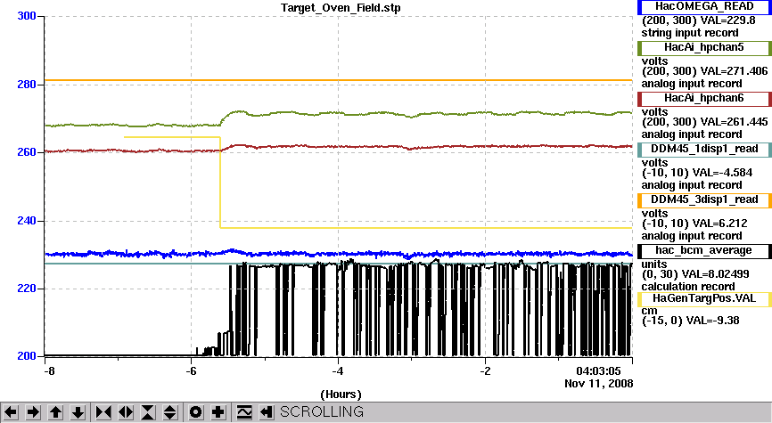Click the VAL=271.406 reading

click(734, 71)
